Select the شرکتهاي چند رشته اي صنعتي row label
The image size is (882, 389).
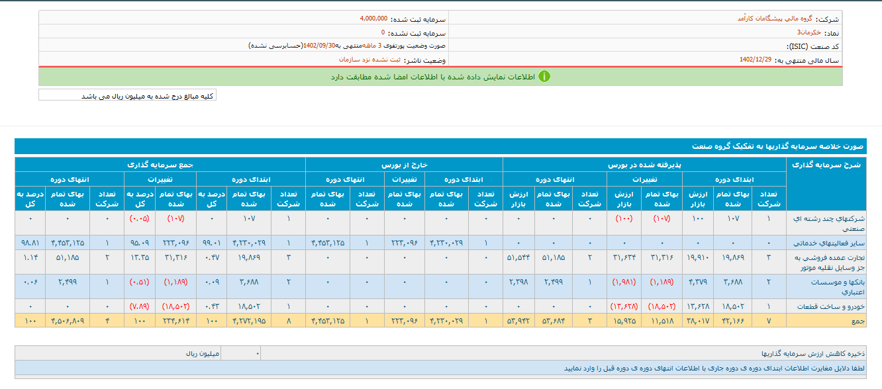[824, 222]
